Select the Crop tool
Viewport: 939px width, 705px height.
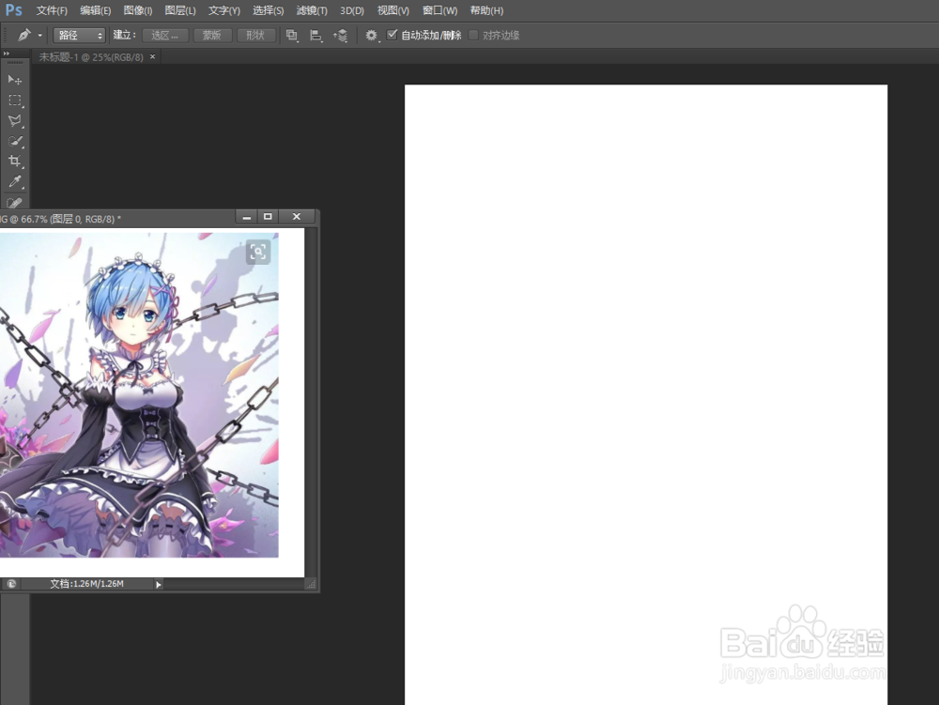pos(15,161)
